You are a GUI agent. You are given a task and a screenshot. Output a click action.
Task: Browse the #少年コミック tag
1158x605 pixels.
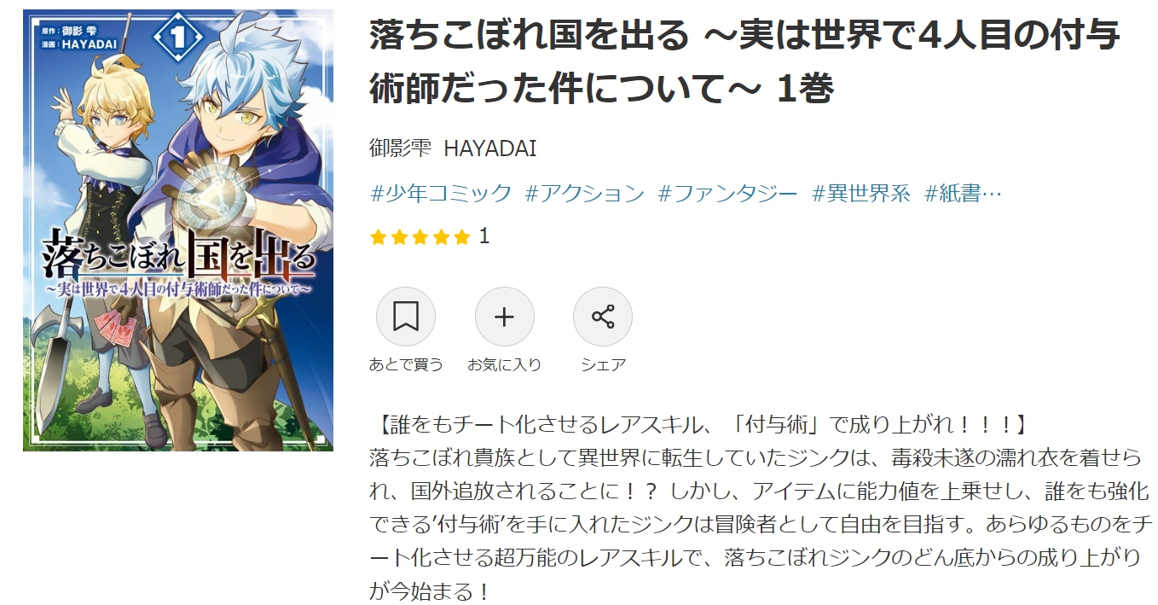(441, 193)
